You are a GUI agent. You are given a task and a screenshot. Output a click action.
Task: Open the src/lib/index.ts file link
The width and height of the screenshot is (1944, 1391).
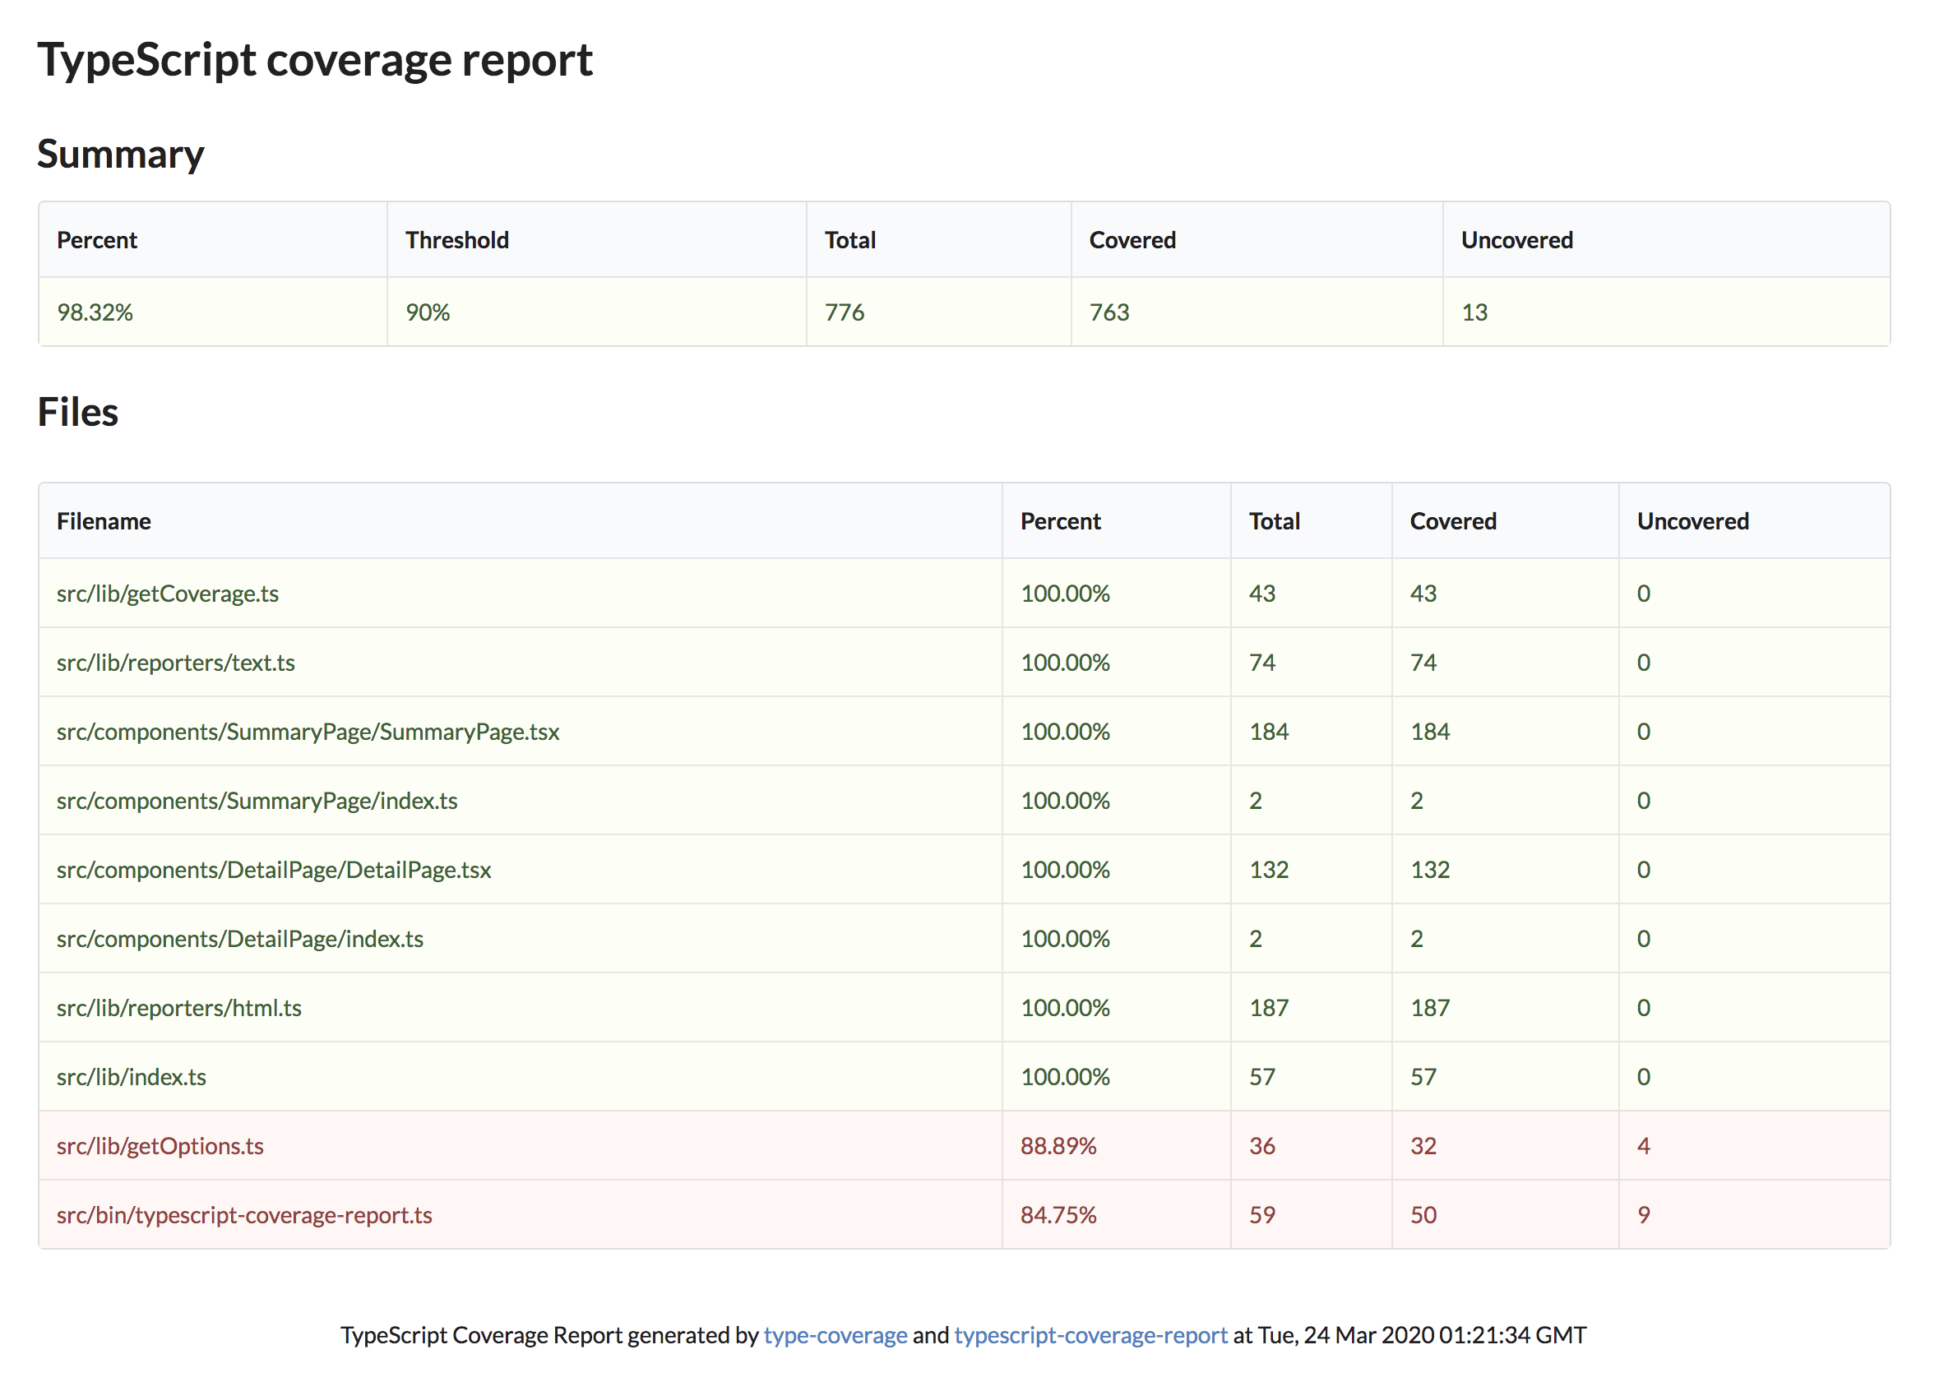131,1076
